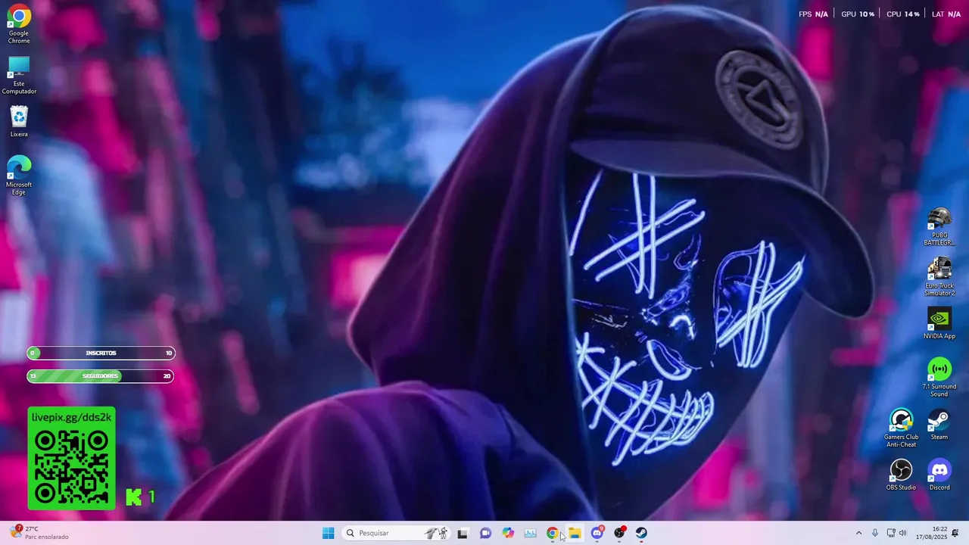Image resolution: width=969 pixels, height=545 pixels.
Task: Open the performance monitor taskbar icon
Action: (x=530, y=533)
